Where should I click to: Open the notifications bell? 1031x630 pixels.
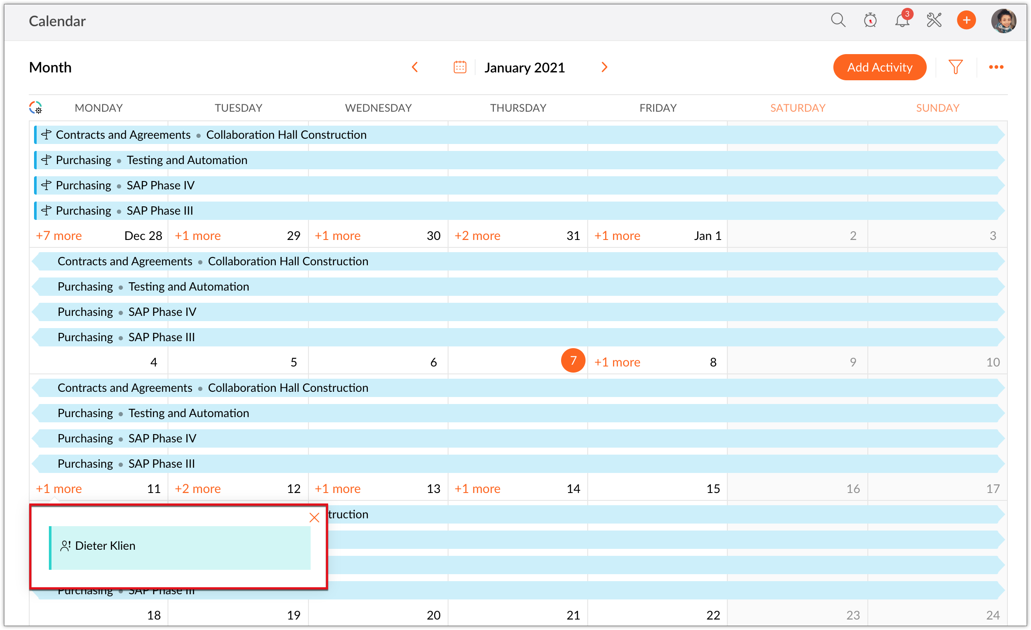click(x=902, y=20)
